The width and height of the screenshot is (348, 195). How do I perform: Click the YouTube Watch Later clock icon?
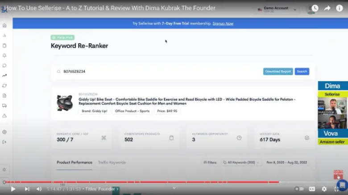tap(315, 8)
